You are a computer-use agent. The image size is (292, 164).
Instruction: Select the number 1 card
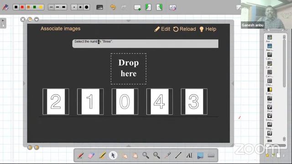90,102
